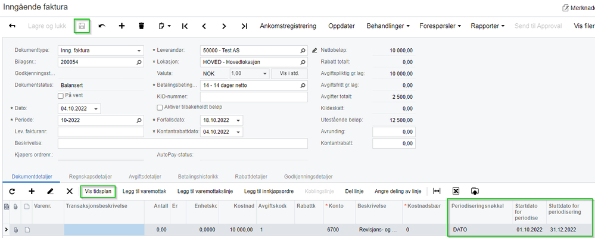Click the Del linje button
Image resolution: width=595 pixels, height=238 pixels.
(354, 192)
